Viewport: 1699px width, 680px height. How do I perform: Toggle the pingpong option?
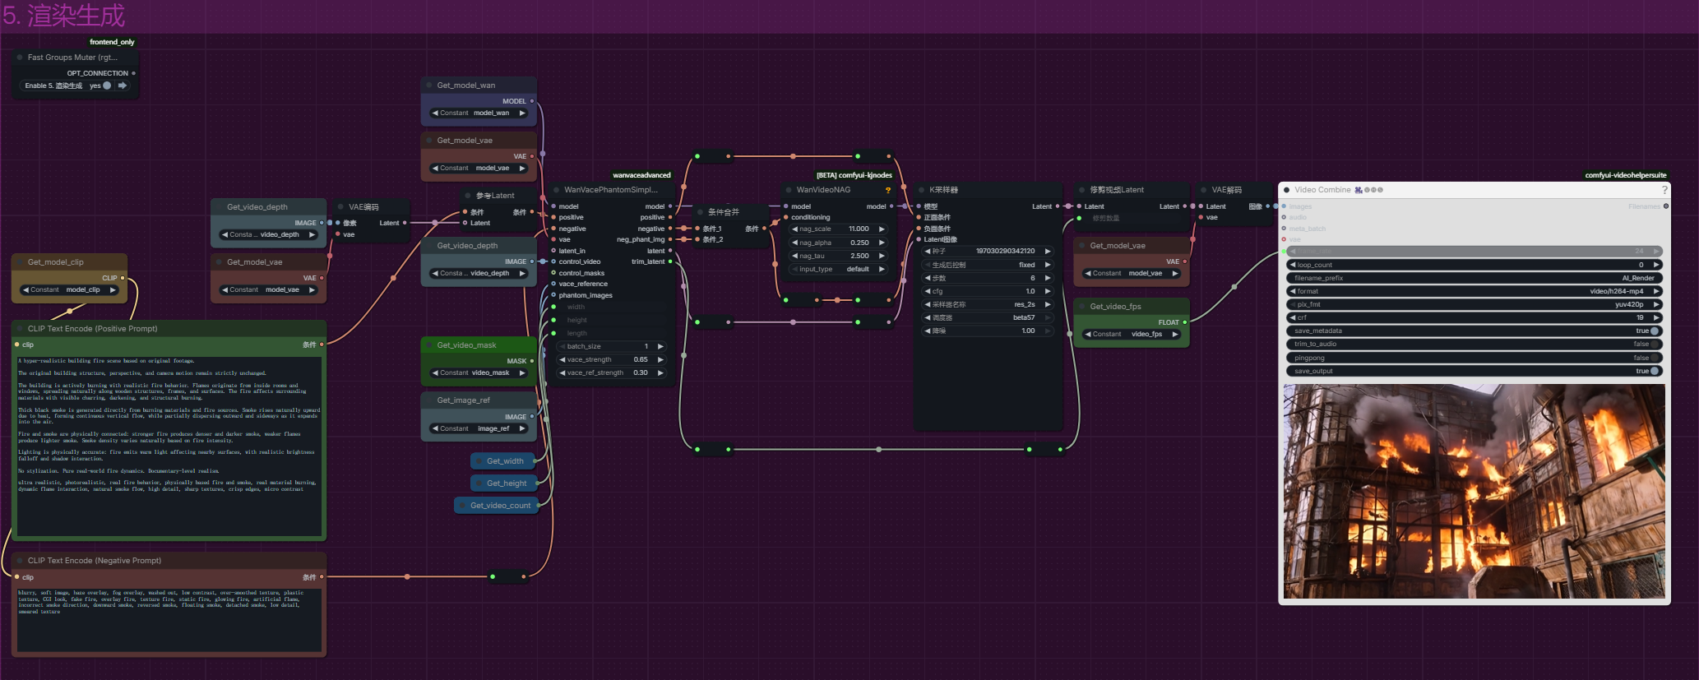coord(1654,358)
